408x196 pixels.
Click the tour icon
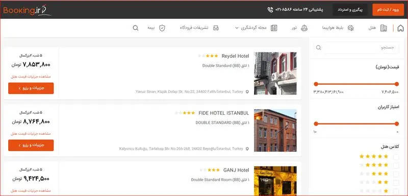tap(304, 28)
